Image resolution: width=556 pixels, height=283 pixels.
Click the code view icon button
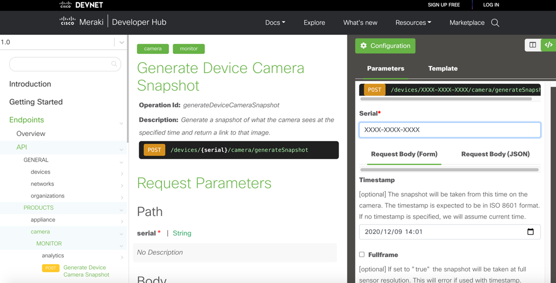[x=548, y=45]
